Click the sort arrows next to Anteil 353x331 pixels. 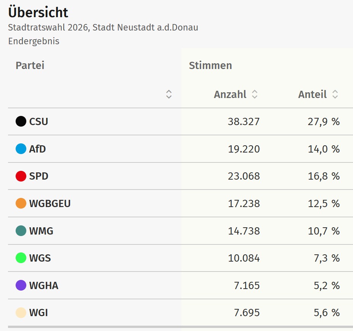335,95
